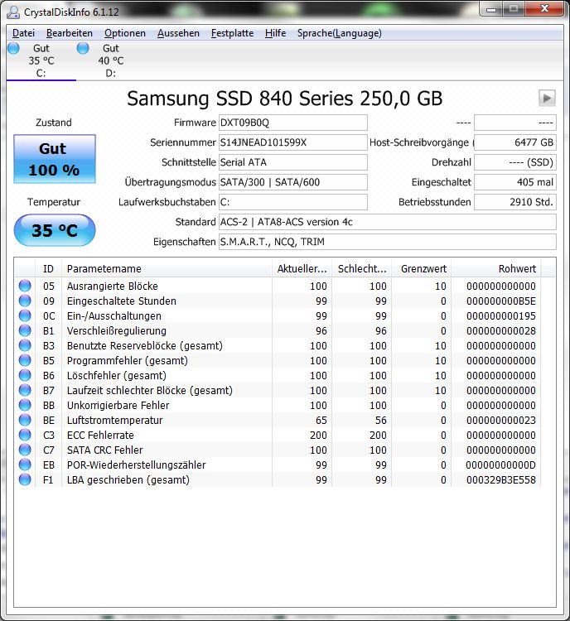This screenshot has width=570, height=621.
Task: Select the SATA CRC Fehler parameter name
Action: pyautogui.click(x=104, y=450)
